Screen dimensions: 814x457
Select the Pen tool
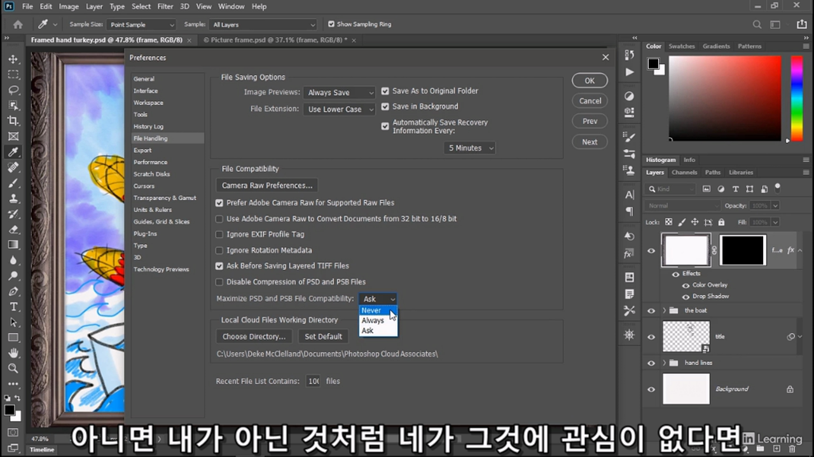pos(13,291)
